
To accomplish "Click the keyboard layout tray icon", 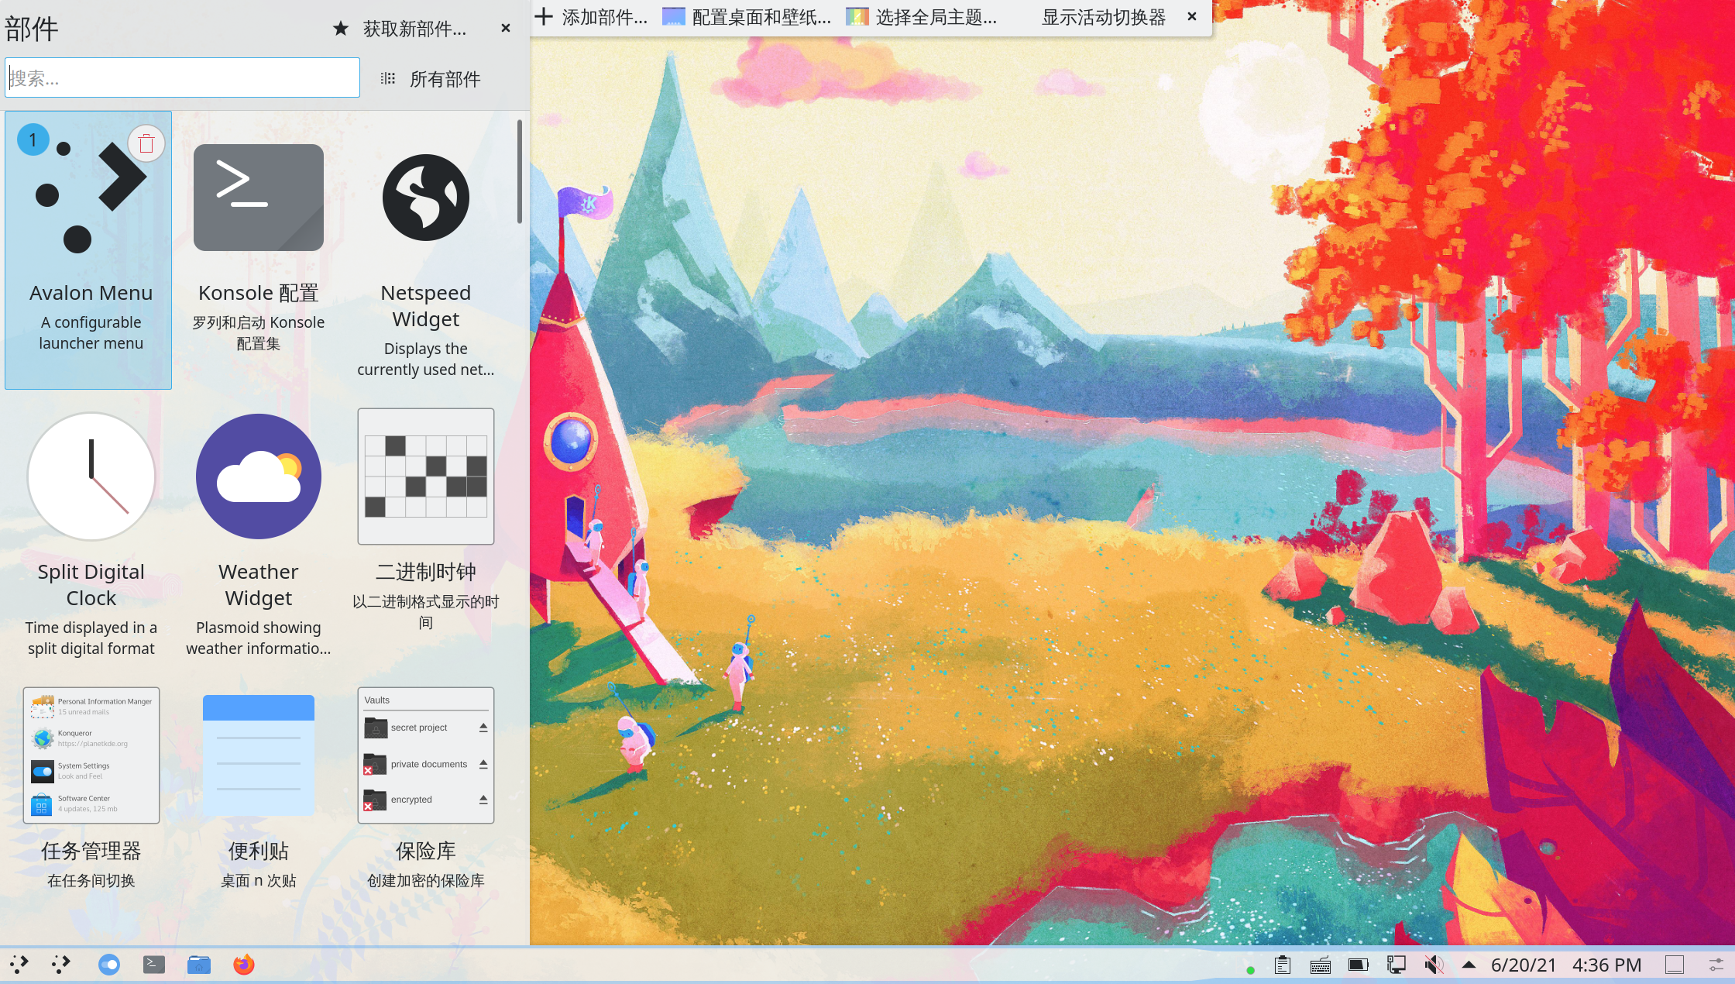I will 1320,965.
